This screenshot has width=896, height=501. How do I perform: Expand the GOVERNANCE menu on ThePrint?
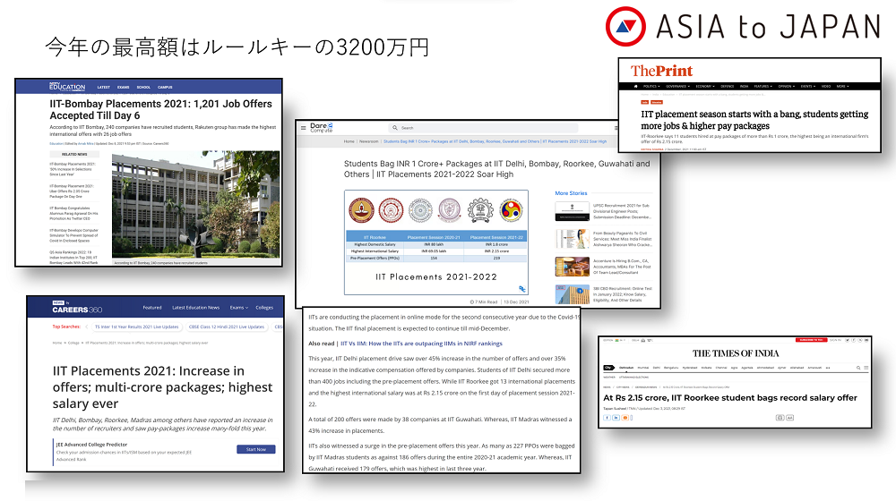coord(677,86)
